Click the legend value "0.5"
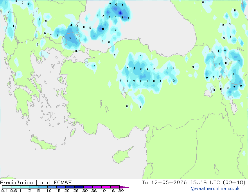Viewport: 248px width, 192px height. (13, 190)
